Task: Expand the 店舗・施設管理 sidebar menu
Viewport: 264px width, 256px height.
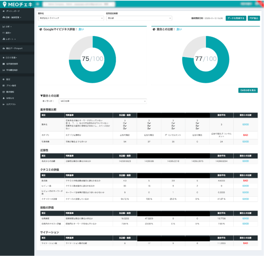Action: [x=13, y=17]
